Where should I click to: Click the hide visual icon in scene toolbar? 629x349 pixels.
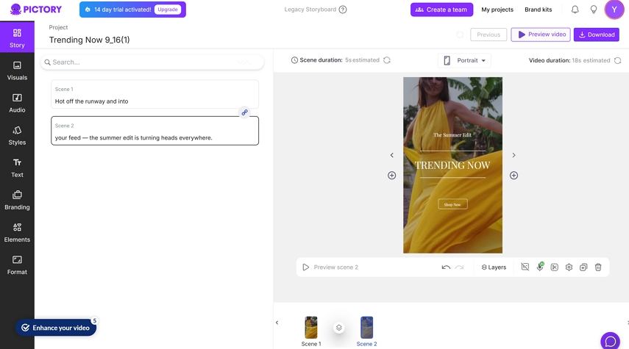525,267
